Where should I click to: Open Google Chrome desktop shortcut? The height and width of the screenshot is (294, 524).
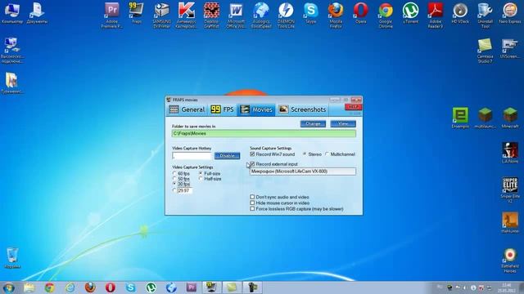(386, 15)
